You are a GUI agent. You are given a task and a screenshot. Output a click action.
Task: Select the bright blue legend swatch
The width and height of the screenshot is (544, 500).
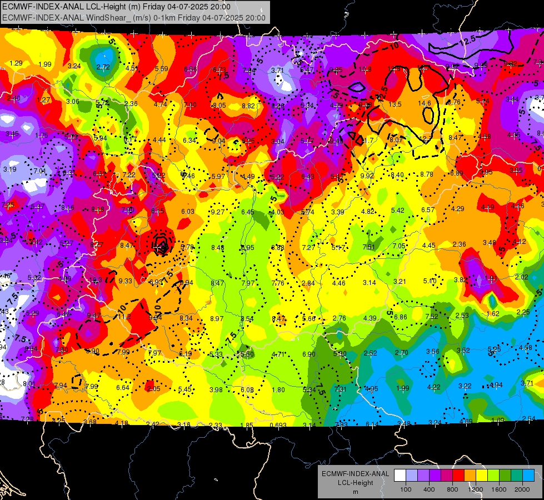528,476
